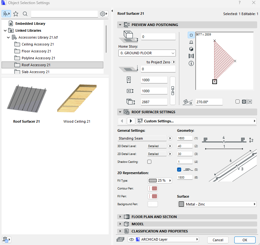Choose Background Pen swatch
The width and height of the screenshot is (260, 245).
[153, 204]
